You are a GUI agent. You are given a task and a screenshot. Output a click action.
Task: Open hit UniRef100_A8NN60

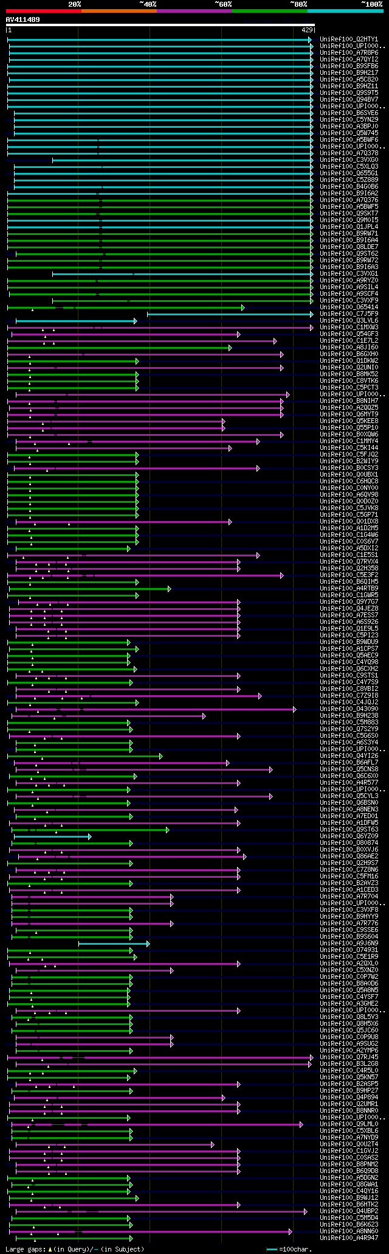click(x=349, y=1231)
